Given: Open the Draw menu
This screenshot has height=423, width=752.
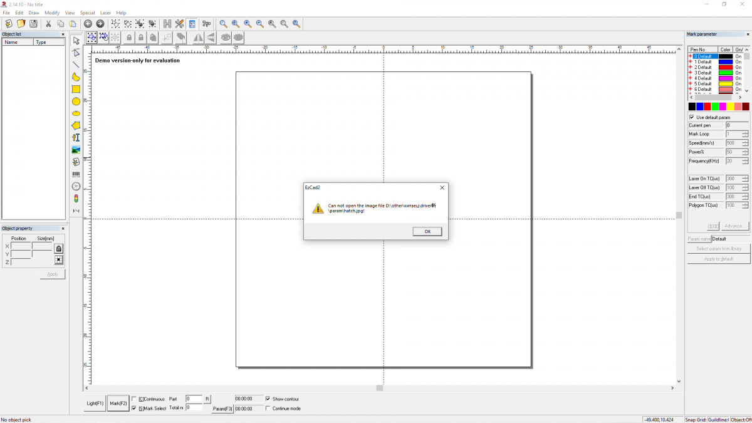Looking at the screenshot, I should (34, 13).
